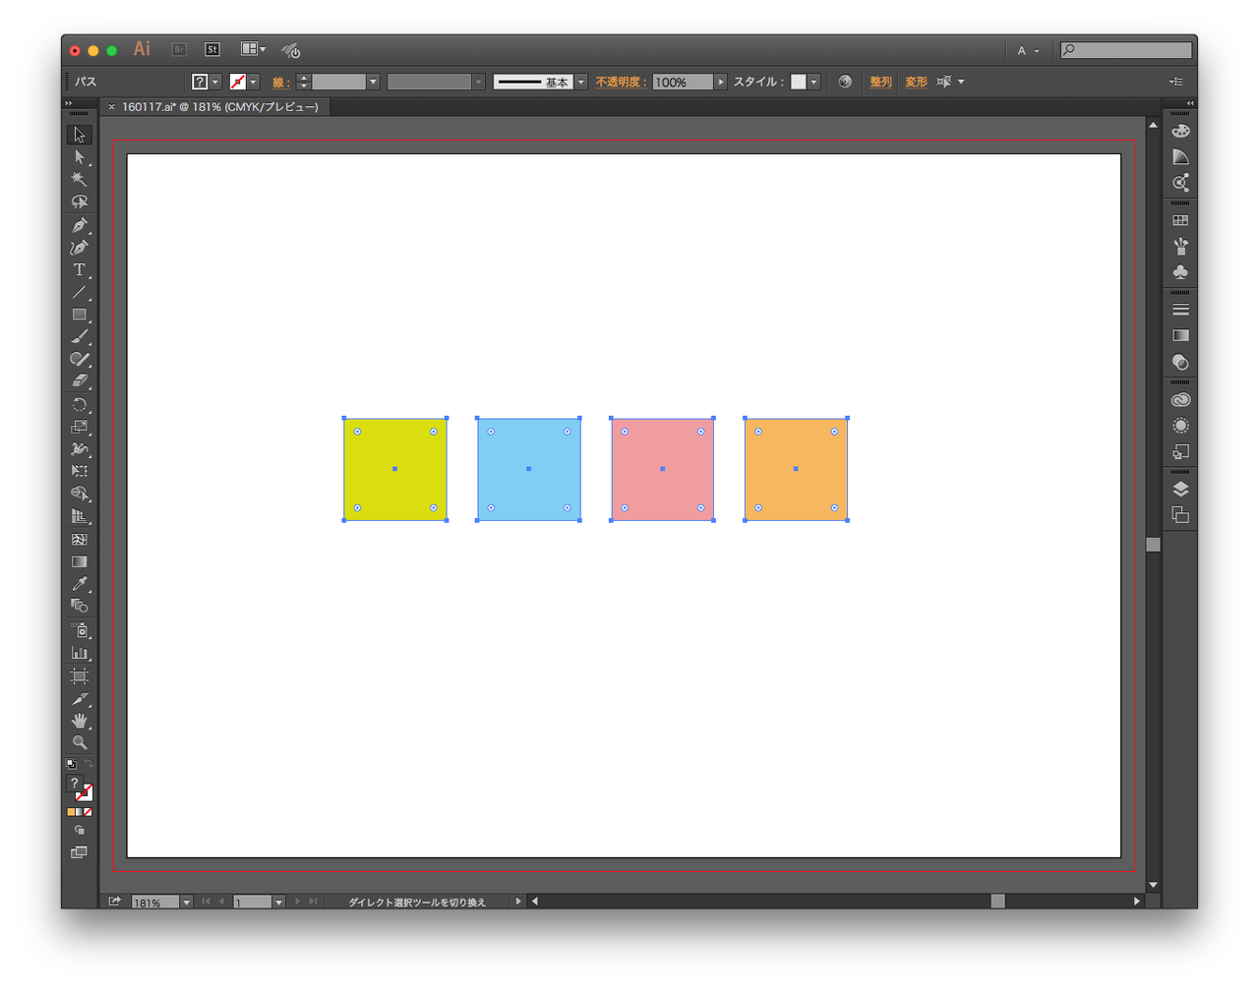Open 変形 (transform) panel link
The width and height of the screenshot is (1259, 992).
pos(916,82)
